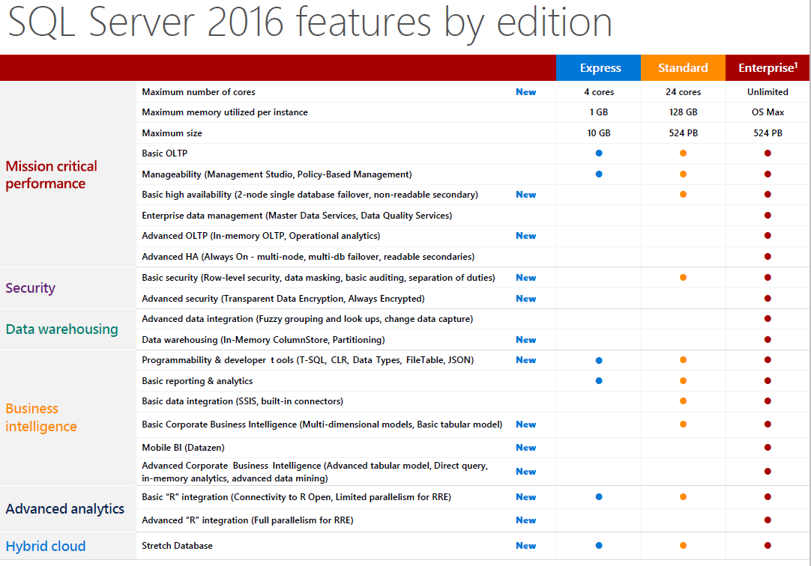This screenshot has height=566, width=811.
Task: Select the orange Standard dot for Basic high availability
Action: click(683, 194)
